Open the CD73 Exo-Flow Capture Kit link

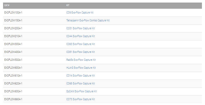click(x=81, y=99)
